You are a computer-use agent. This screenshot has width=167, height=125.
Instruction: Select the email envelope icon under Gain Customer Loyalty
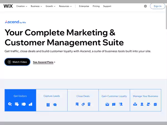coord(107,104)
